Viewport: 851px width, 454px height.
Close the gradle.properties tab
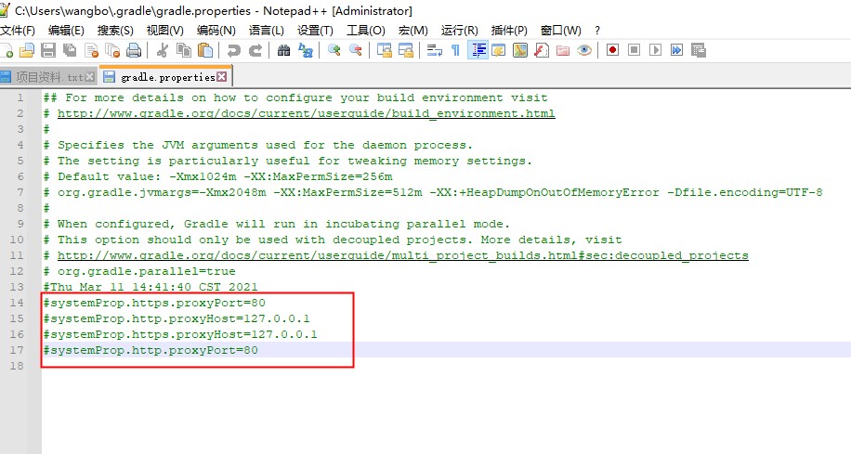pyautogui.click(x=221, y=76)
